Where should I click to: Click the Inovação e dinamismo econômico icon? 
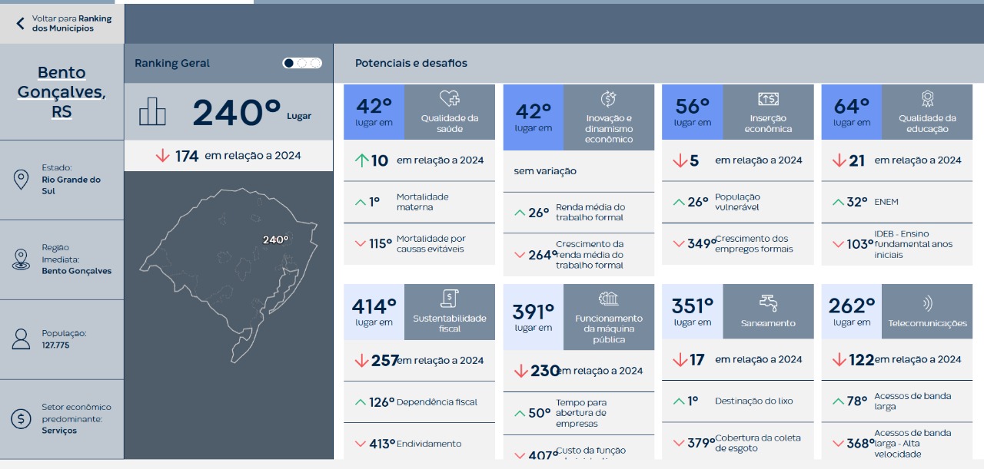coord(608,99)
